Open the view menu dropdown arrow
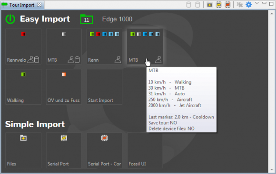 coord(257,3)
